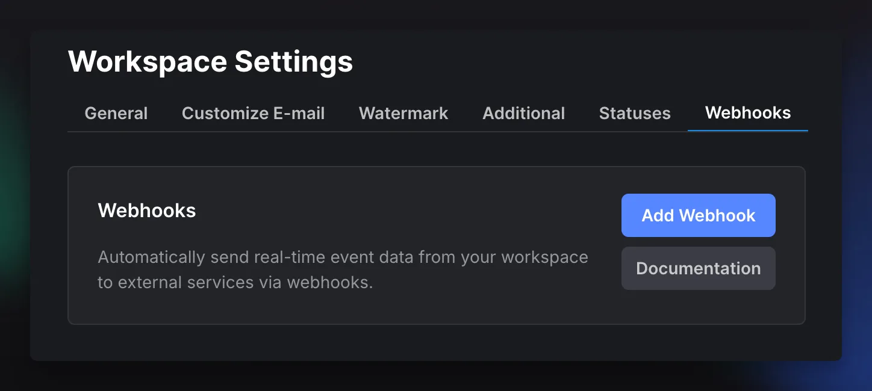Click the Webhooks section heading
The width and height of the screenshot is (872, 391).
pos(146,210)
